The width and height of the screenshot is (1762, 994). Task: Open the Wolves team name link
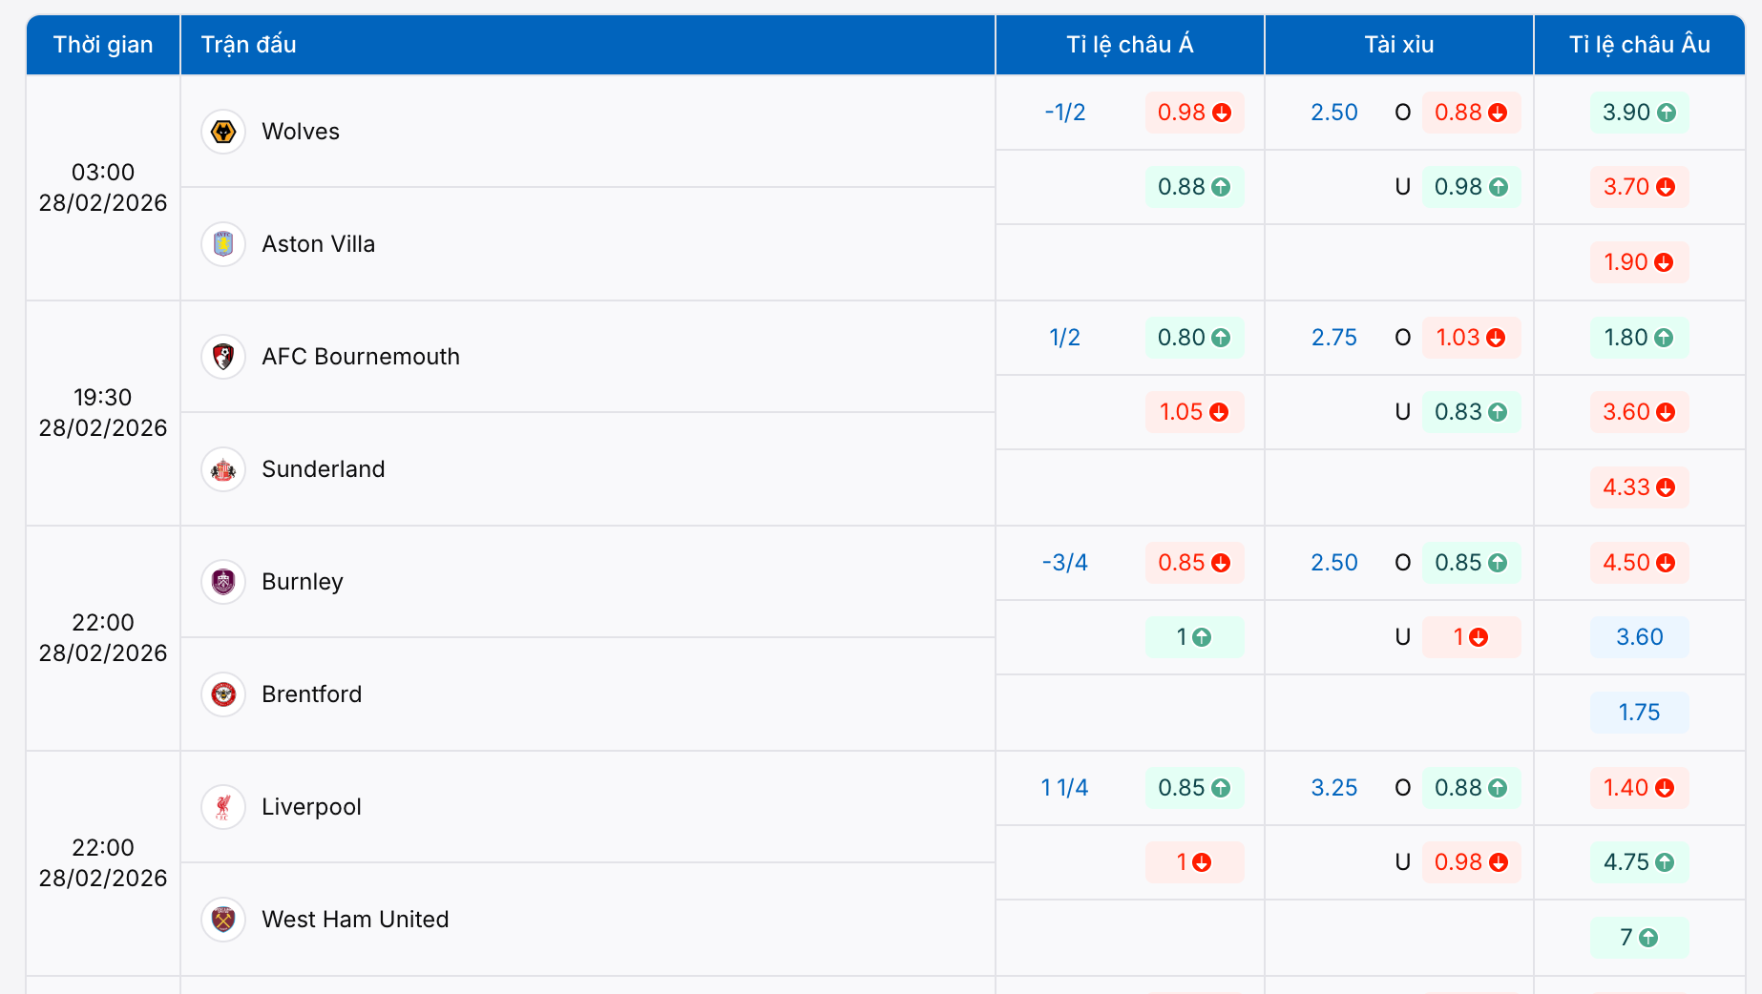(301, 132)
